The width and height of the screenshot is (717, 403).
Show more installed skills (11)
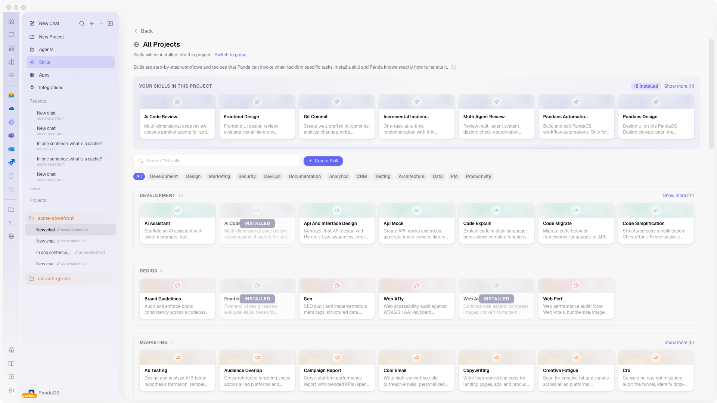[x=679, y=86]
